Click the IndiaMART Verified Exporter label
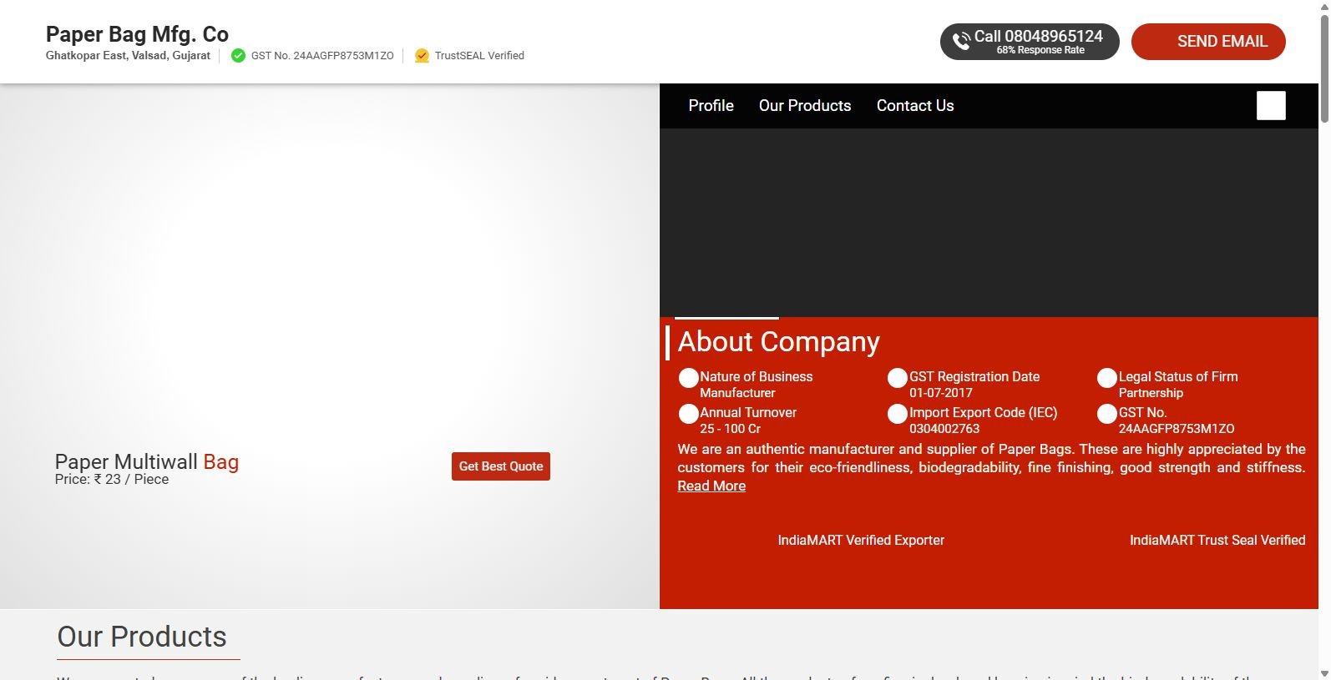The image size is (1331, 680). point(860,541)
